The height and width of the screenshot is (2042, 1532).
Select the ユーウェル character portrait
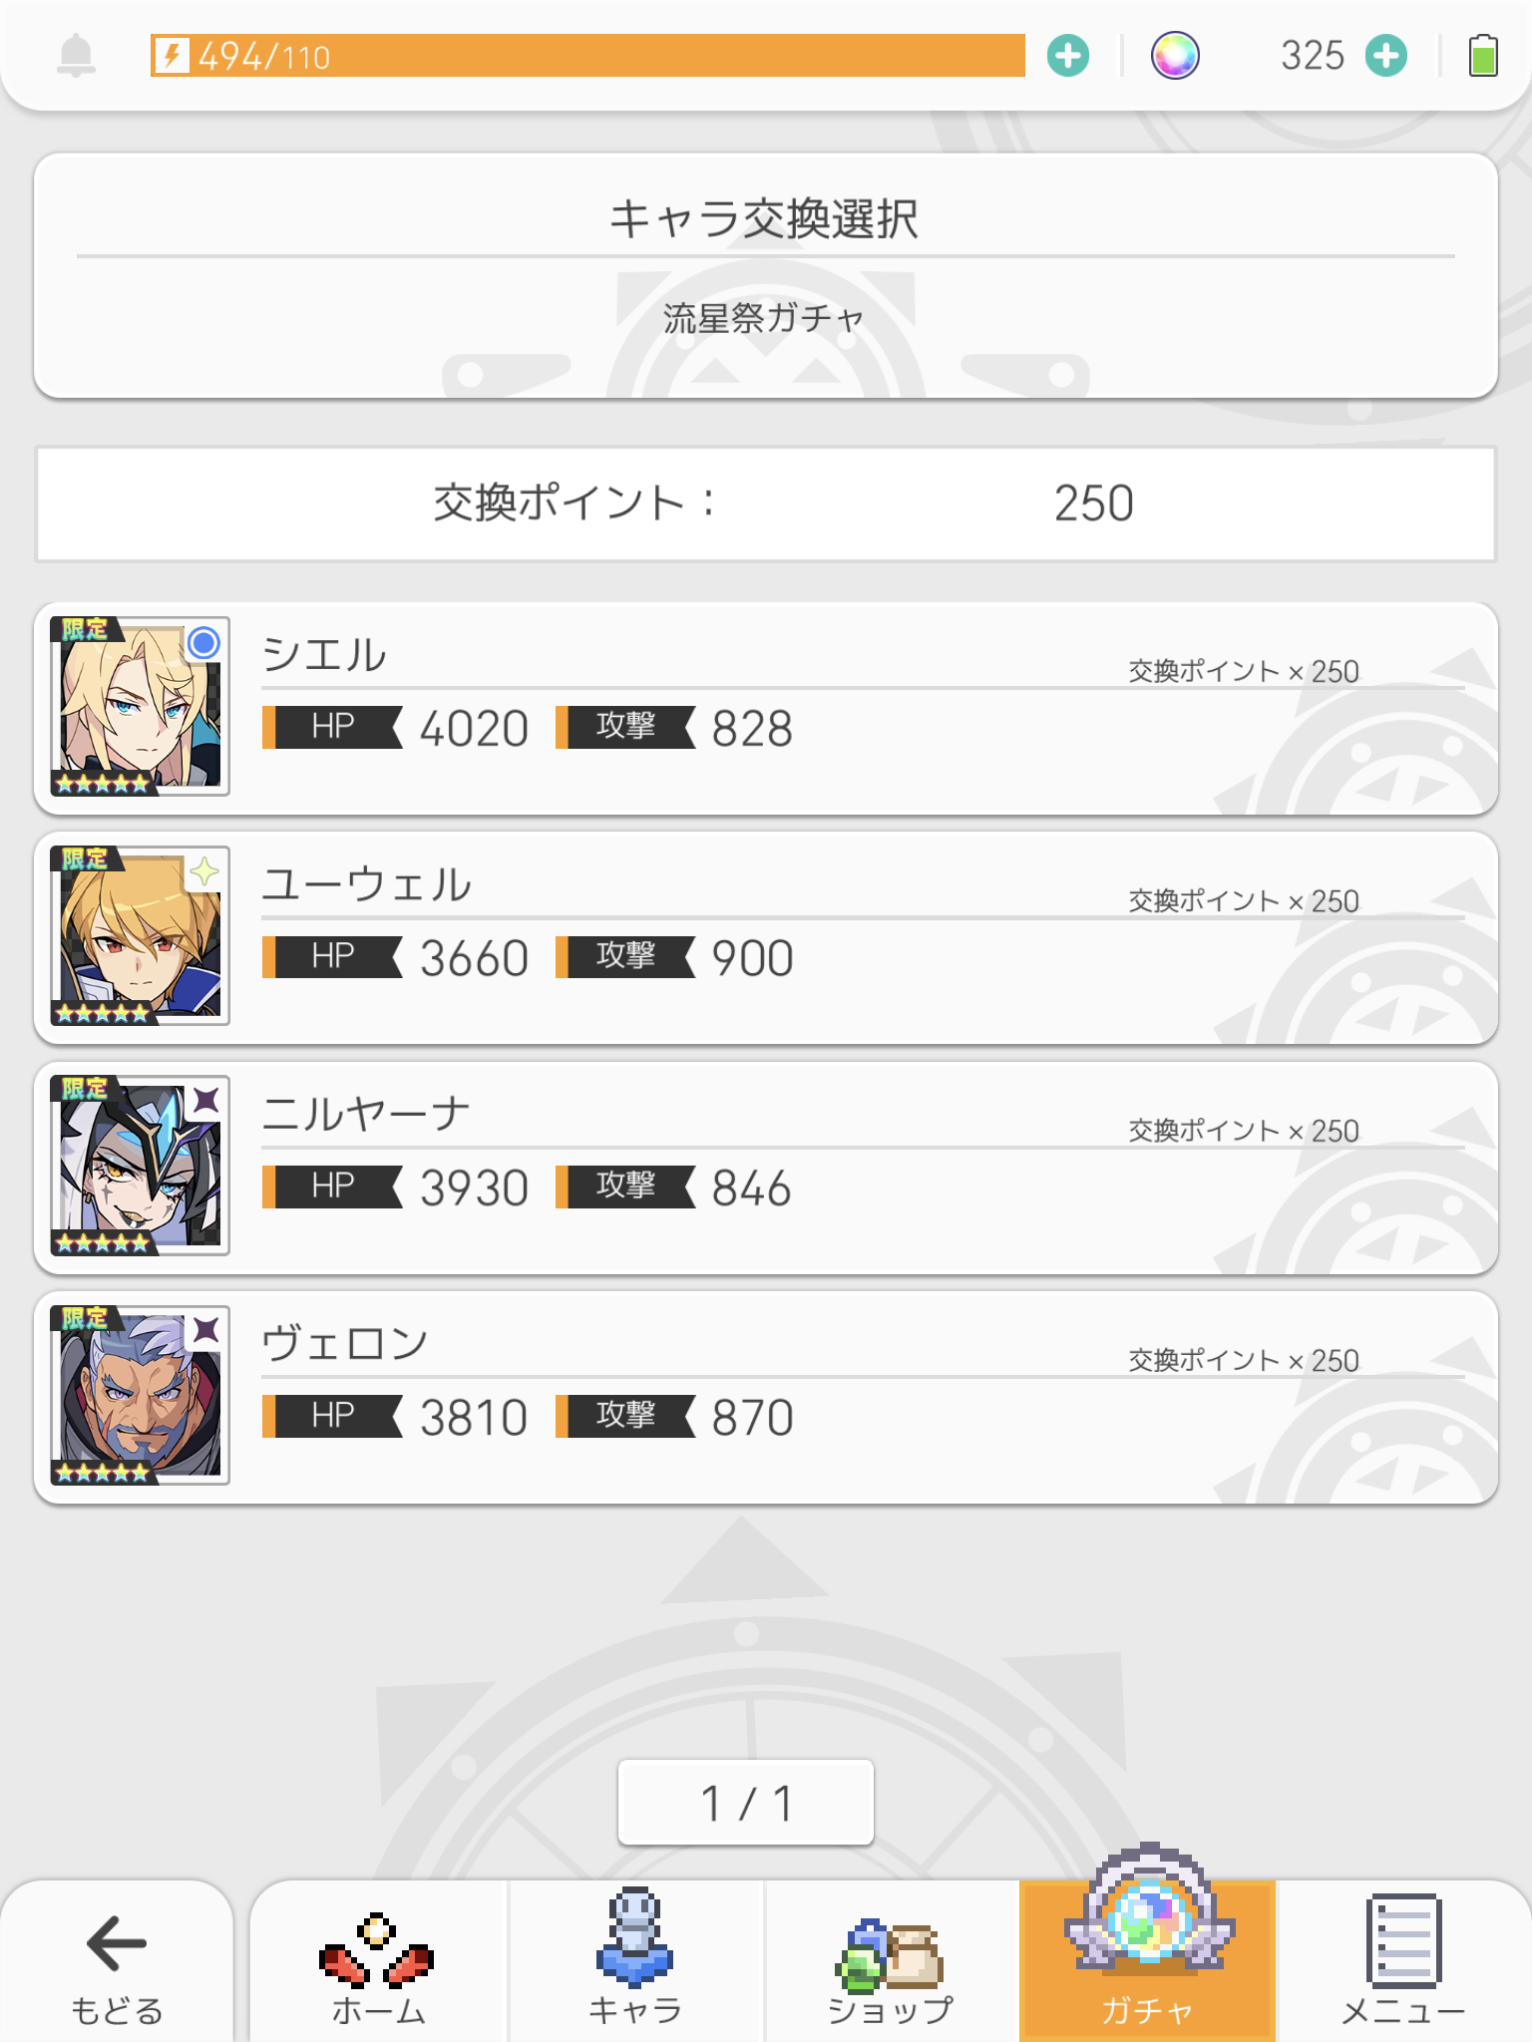point(139,935)
